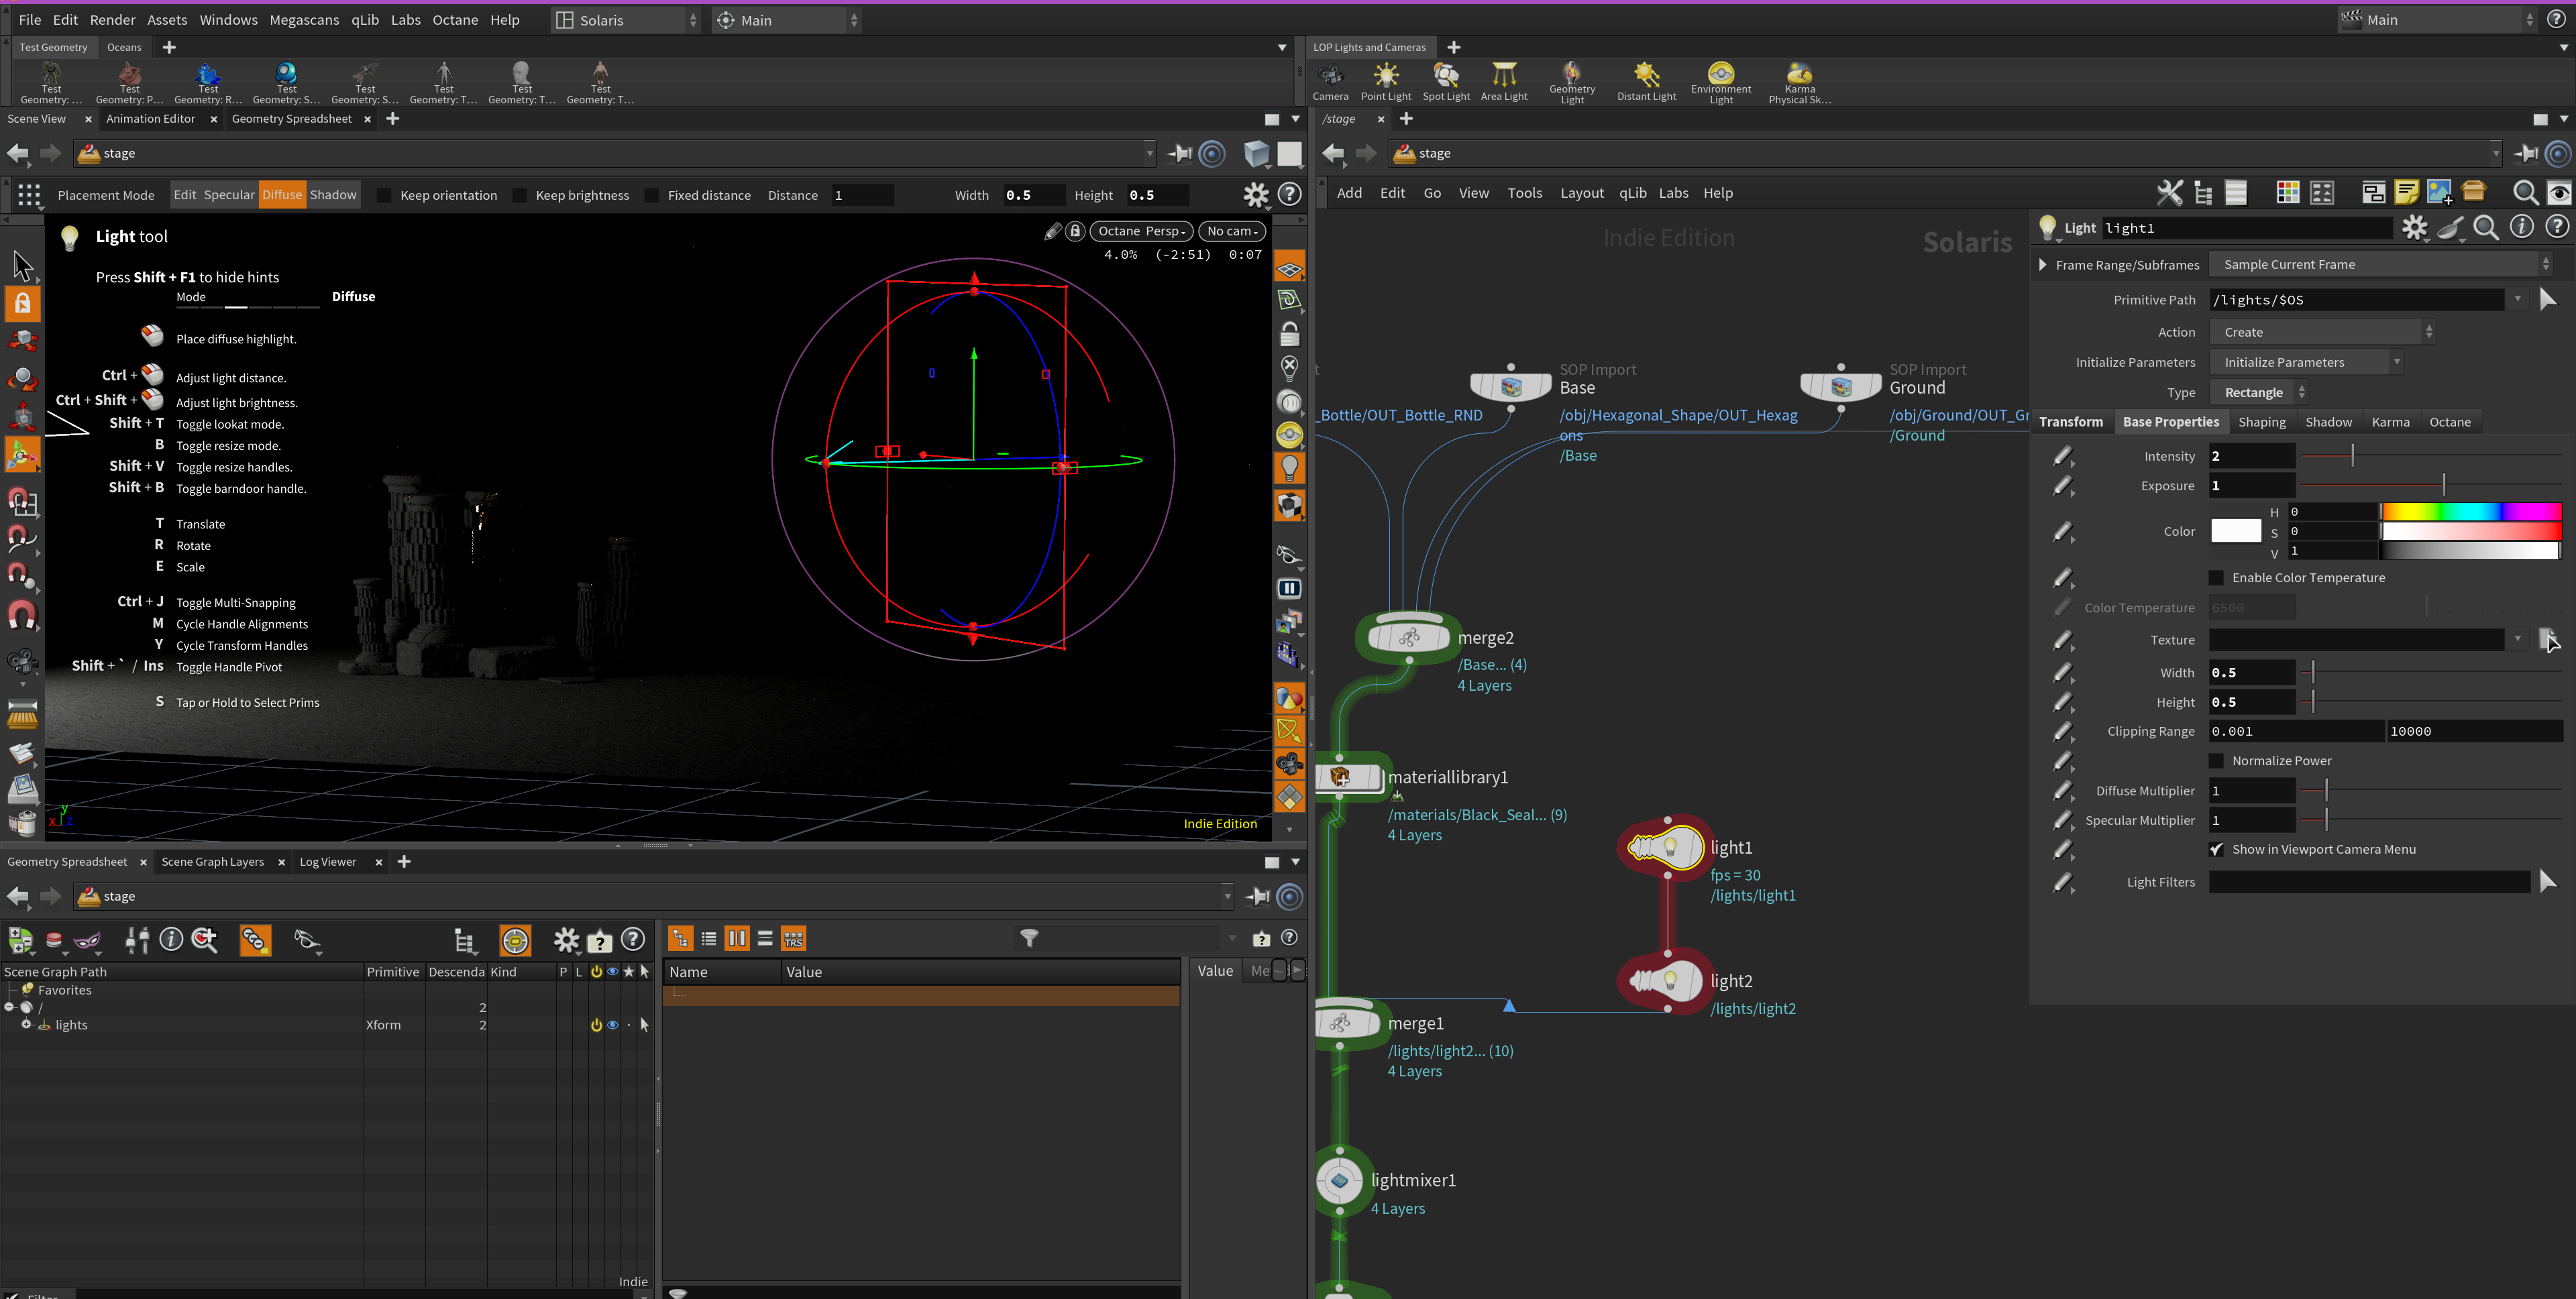The image size is (2576, 1299).
Task: Click the white light Color swatch
Action: (2235, 531)
